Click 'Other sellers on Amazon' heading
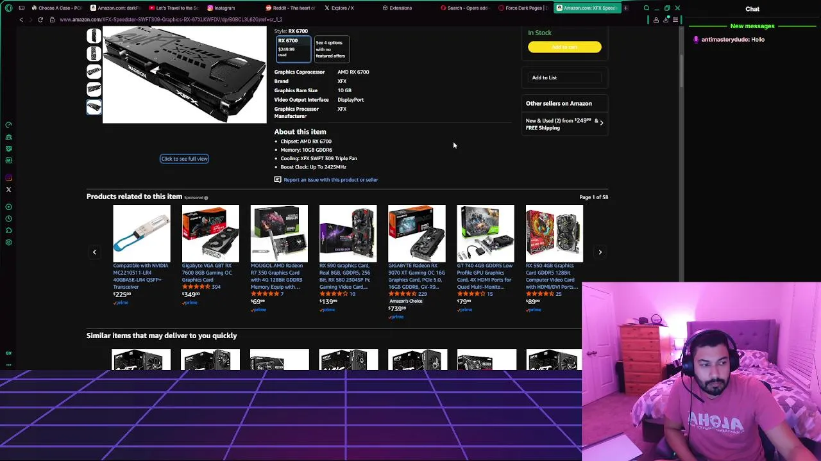The image size is (821, 461). [559, 104]
